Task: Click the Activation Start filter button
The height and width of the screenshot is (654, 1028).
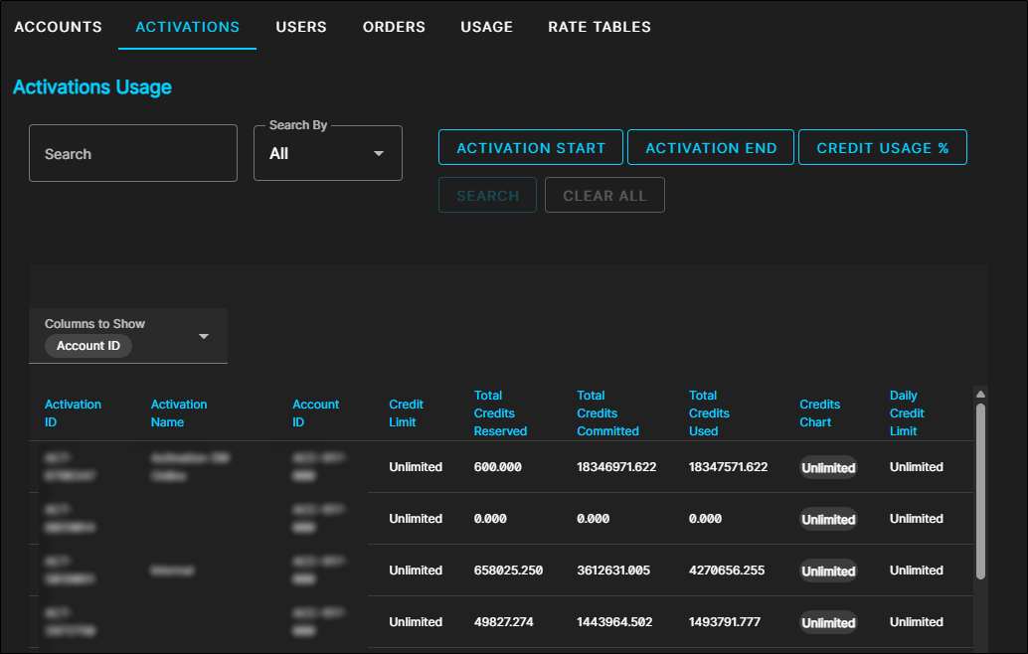Action: click(x=530, y=148)
